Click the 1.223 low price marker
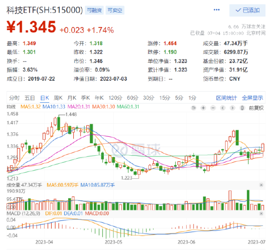 click(126, 178)
